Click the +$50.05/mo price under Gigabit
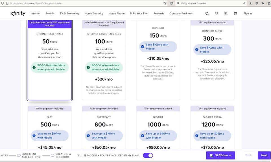The height and width of the screenshot is (162, 271). 158,148
